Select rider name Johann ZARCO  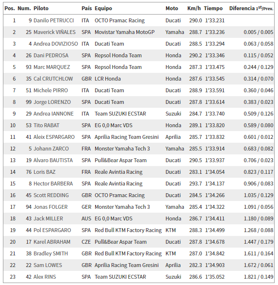click(51, 149)
